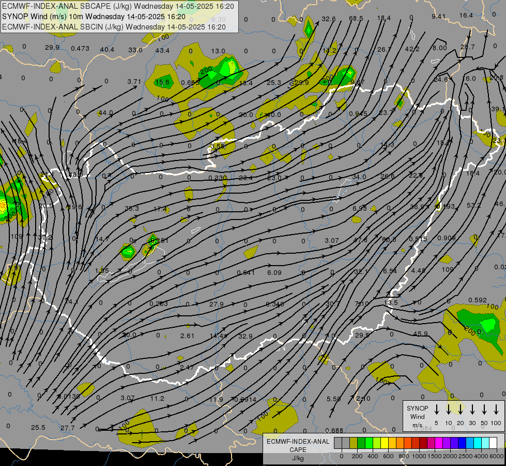
Task: Click the 42.2 value on the map
Action: point(412,49)
